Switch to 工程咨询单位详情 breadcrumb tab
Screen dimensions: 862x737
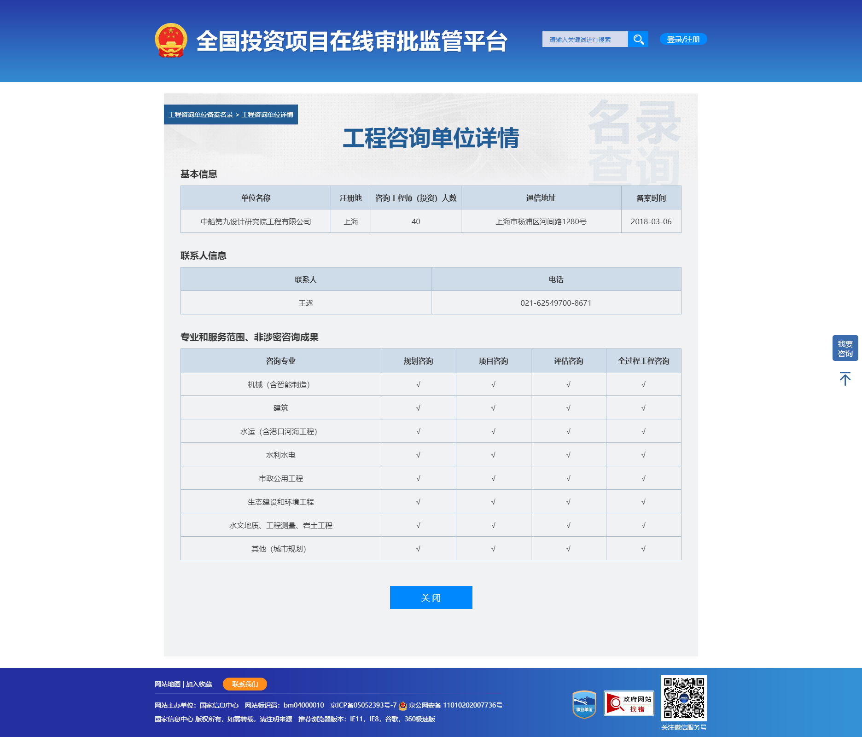[268, 116]
